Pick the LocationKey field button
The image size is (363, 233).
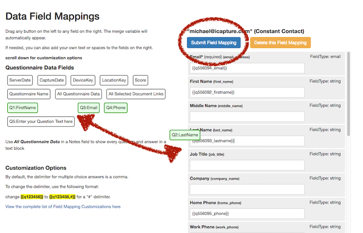[x=114, y=80]
